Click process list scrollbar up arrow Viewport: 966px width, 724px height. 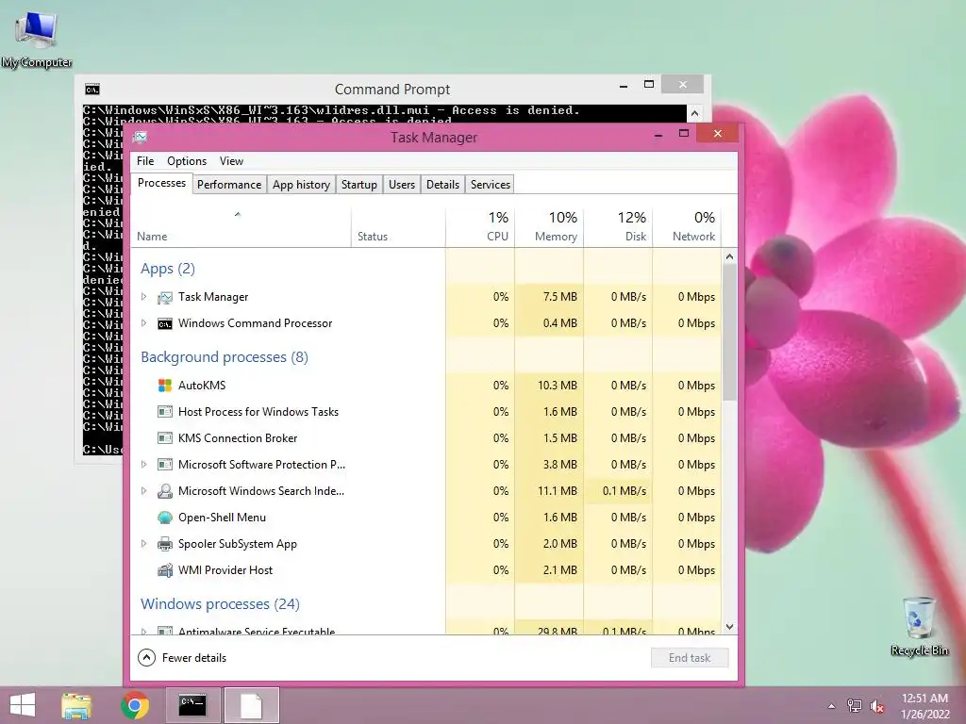[729, 256]
